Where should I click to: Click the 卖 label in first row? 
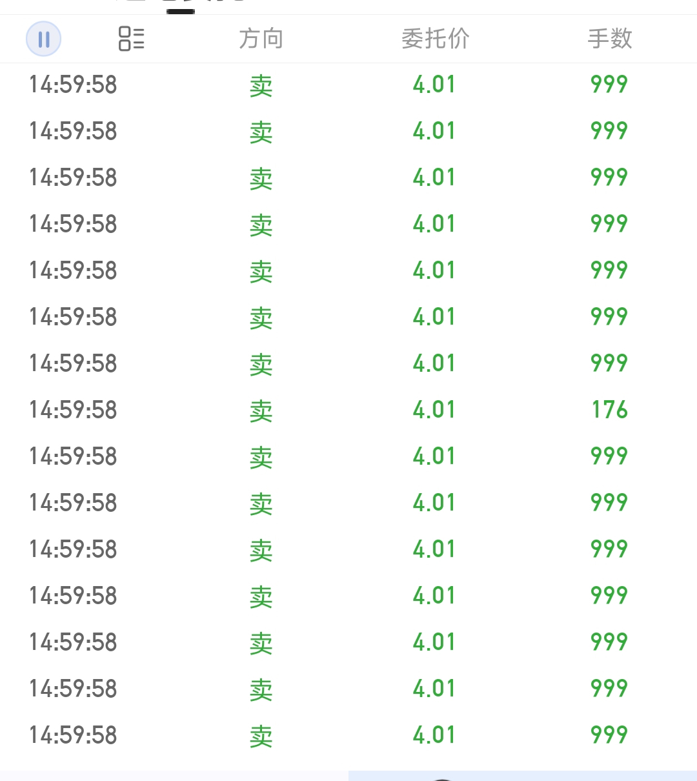coord(261,85)
